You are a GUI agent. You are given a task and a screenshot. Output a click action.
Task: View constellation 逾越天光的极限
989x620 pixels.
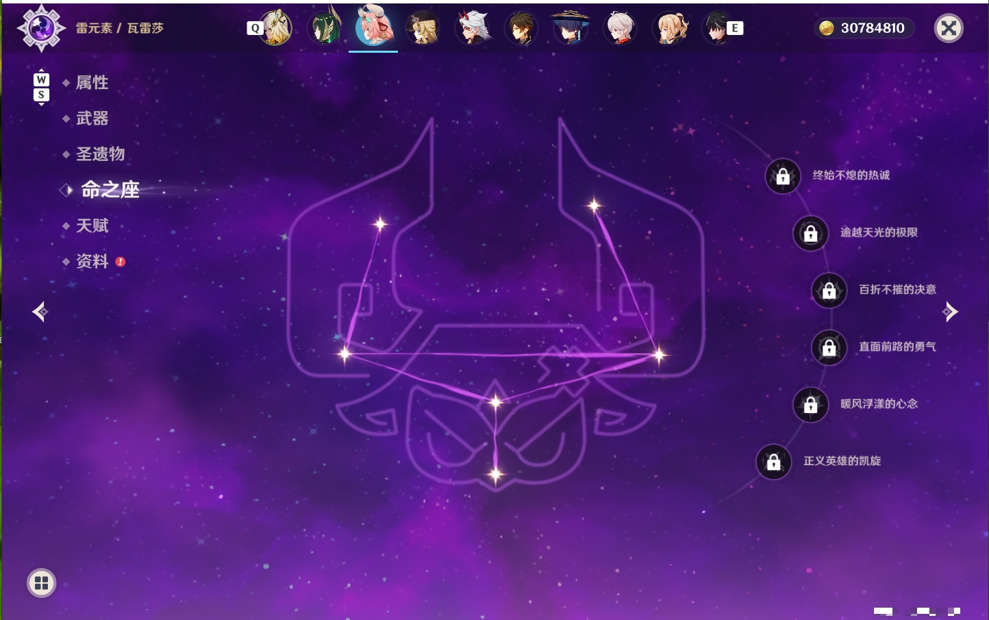click(879, 232)
